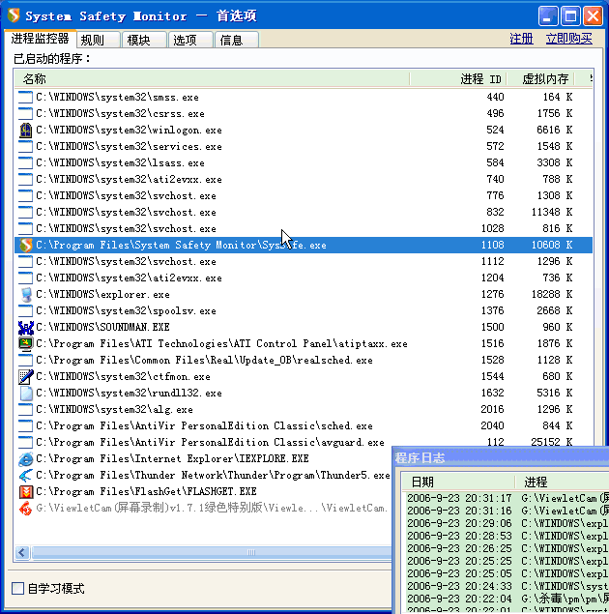Image resolution: width=609 pixels, height=614 pixels.
Task: Click the SOUNDMAN.EXE icon
Action: (x=25, y=328)
